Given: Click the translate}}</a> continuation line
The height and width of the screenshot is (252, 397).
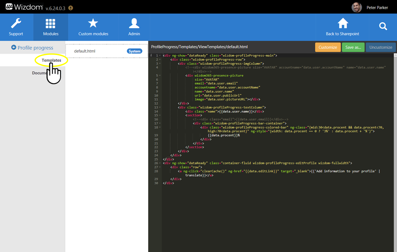Looking at the screenshot, I should 200,175.
